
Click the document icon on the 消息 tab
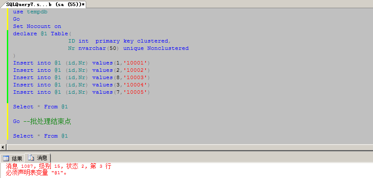[x=31, y=158]
